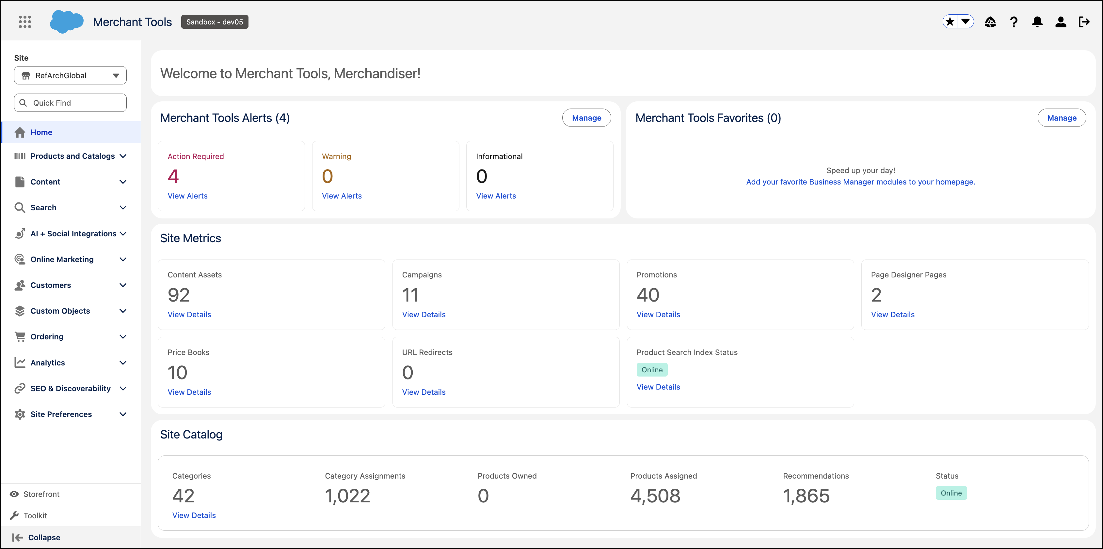
Task: Click the AI + Social Integrations icon
Action: 20,233
